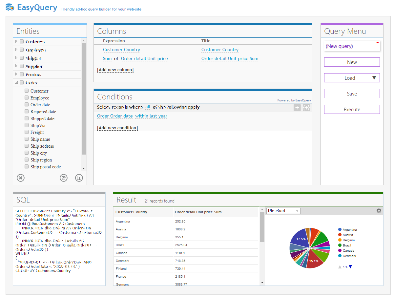
Task: Check the Freight attribute checkbox
Action: (27, 132)
